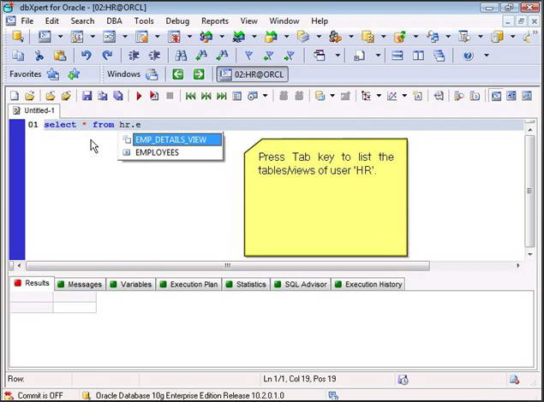Screen dimensions: 544x402
Task: Execute the SQL with the red play arrow
Action: coord(139,96)
